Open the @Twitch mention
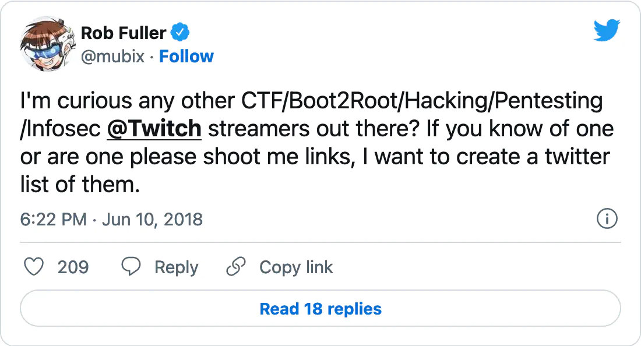Viewport: 641px width, 346px height. (154, 129)
